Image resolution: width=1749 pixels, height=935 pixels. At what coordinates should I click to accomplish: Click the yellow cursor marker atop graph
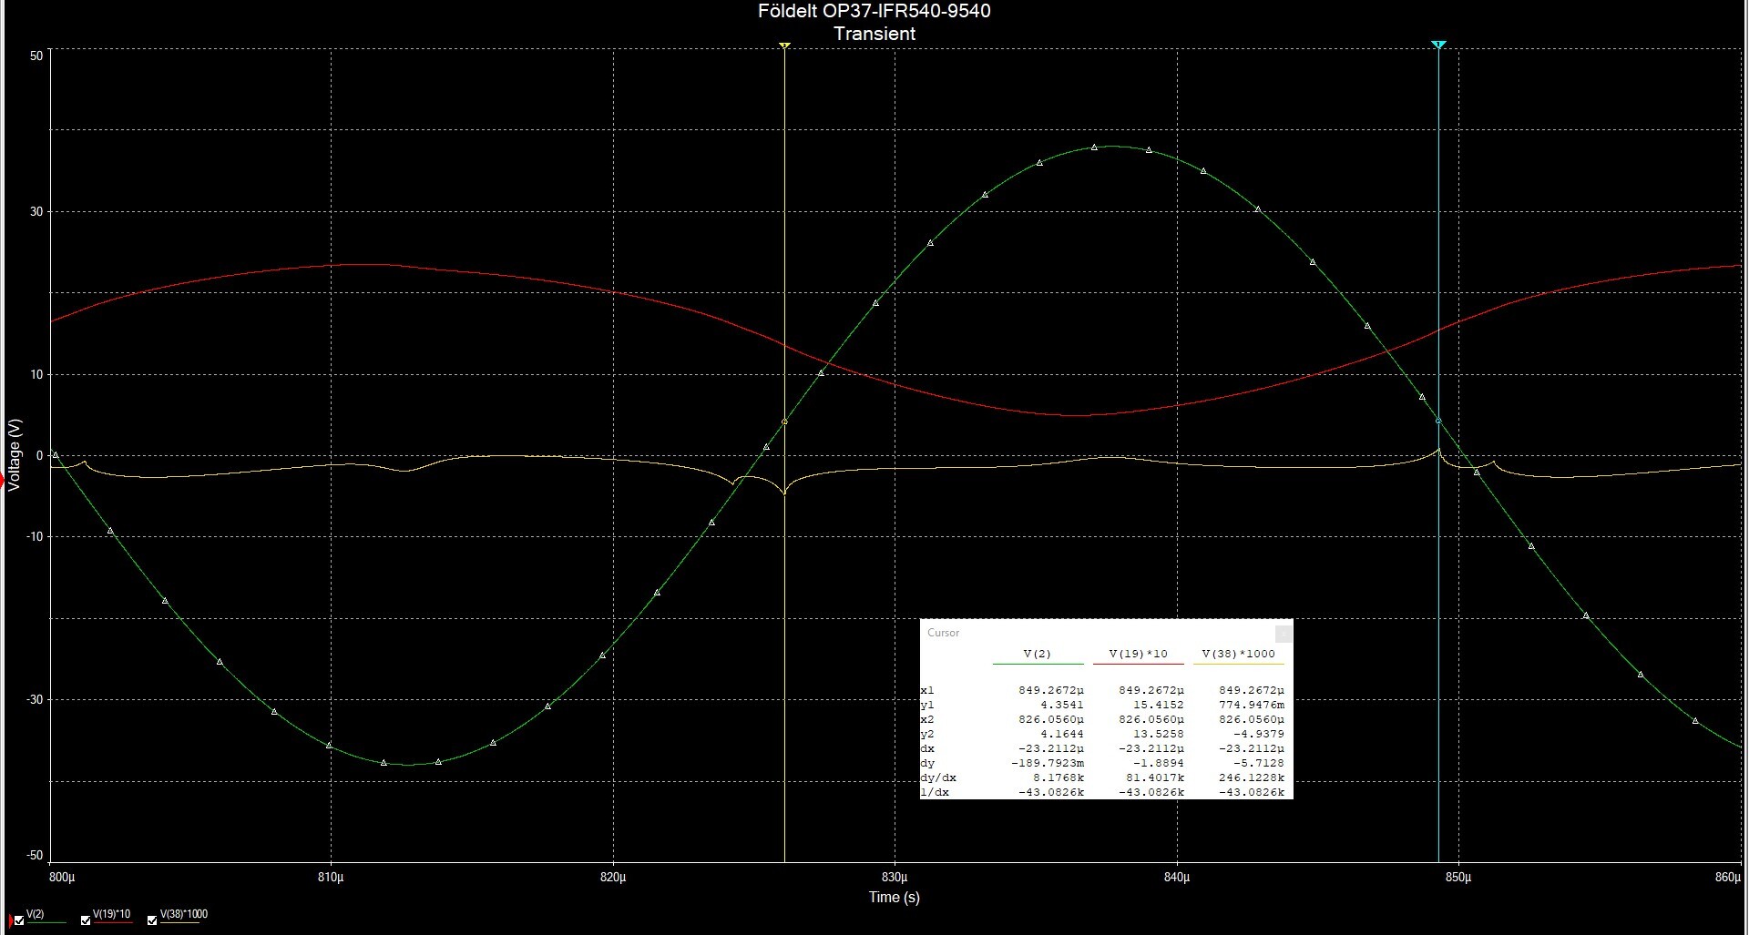point(784,45)
